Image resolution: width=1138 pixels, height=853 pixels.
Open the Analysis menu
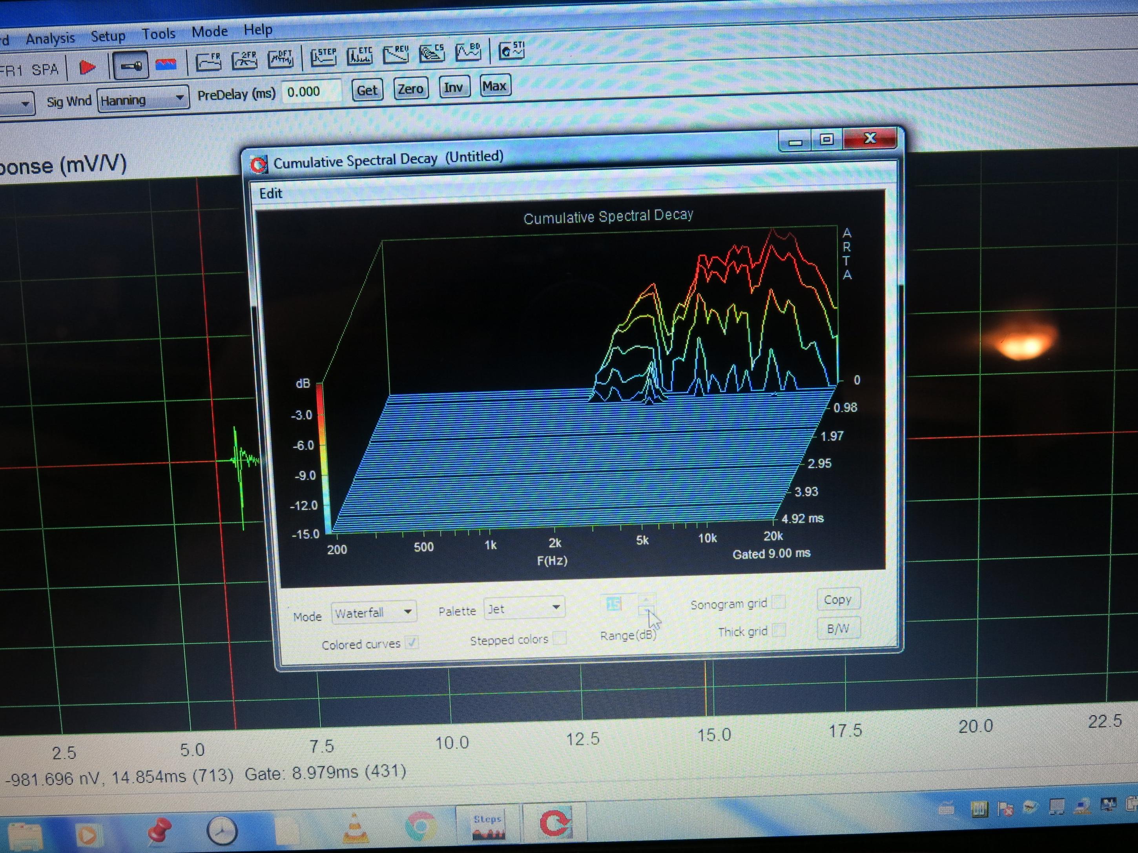[x=50, y=38]
